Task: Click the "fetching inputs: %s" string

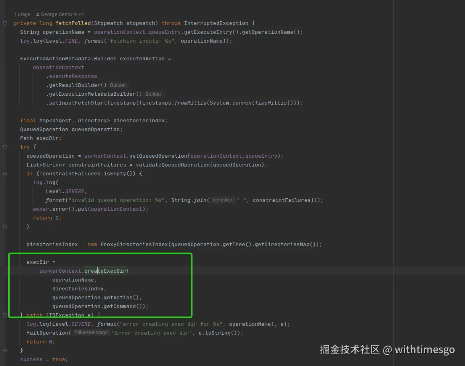Action: [141, 41]
